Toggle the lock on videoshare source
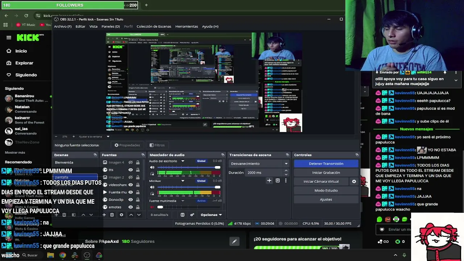Viewport: 464px width, 261px height. 138,185
